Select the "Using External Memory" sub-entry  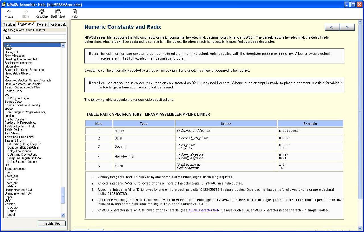pos(22,162)
